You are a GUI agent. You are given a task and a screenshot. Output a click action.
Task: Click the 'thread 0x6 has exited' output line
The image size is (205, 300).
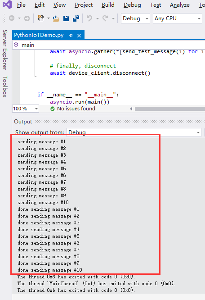click(76, 277)
